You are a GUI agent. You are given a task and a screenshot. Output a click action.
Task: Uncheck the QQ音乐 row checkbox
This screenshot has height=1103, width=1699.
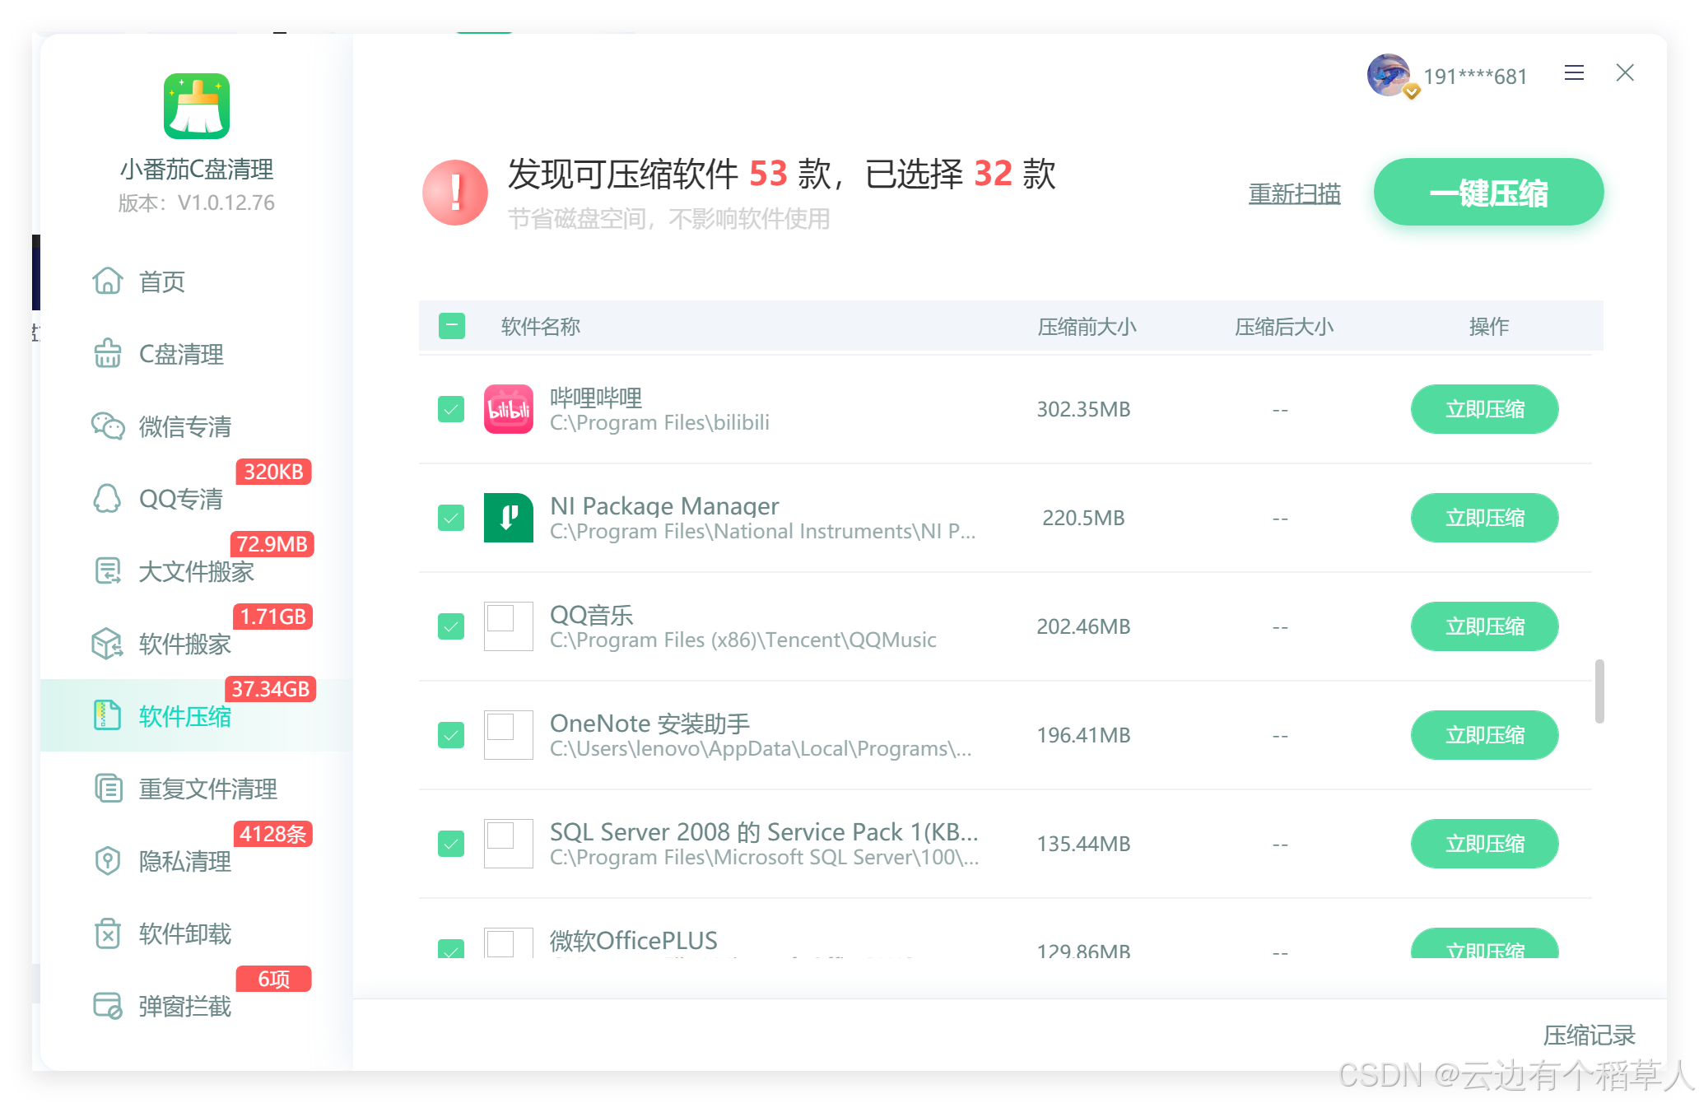[x=451, y=626]
